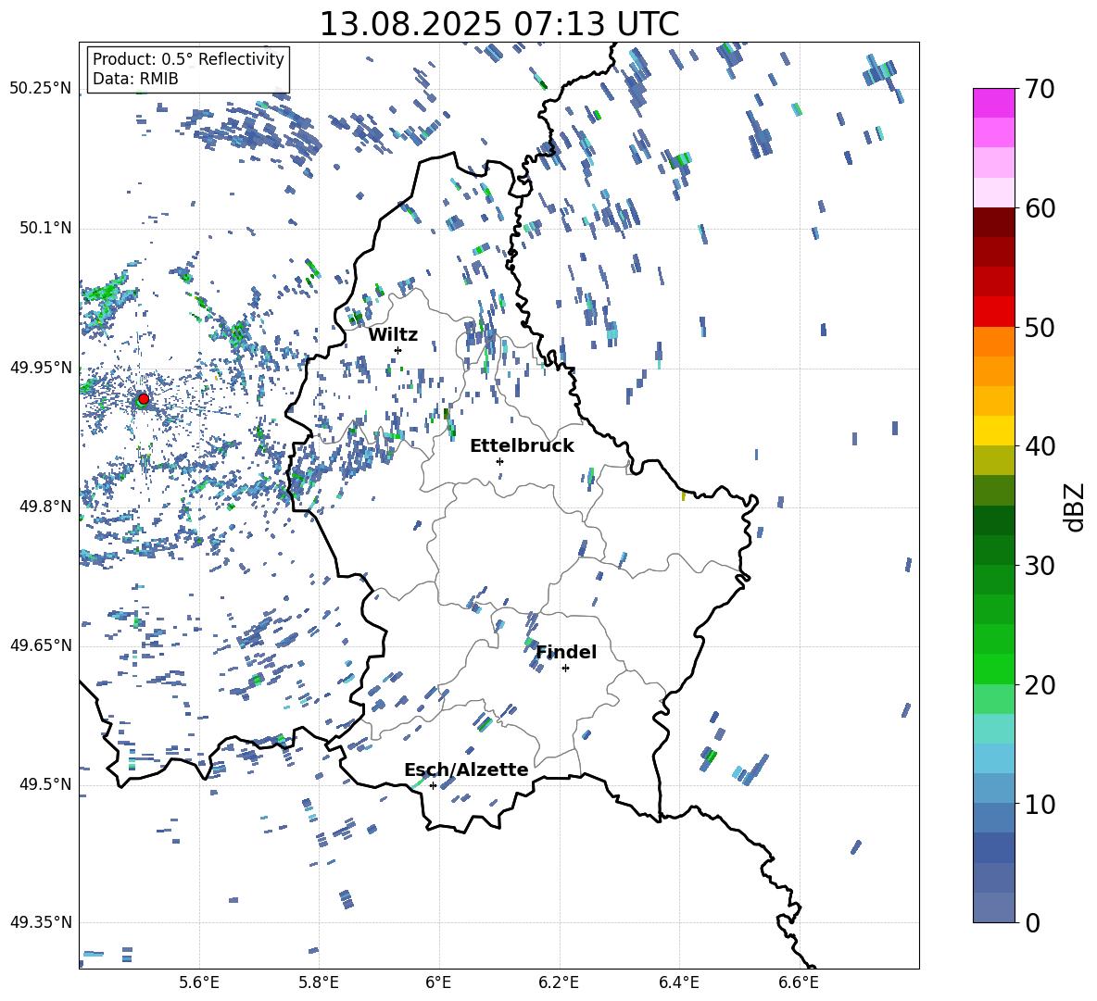Click the magenta 70 dBZ colorbar segment
The height and width of the screenshot is (1001, 1097).
click(993, 103)
